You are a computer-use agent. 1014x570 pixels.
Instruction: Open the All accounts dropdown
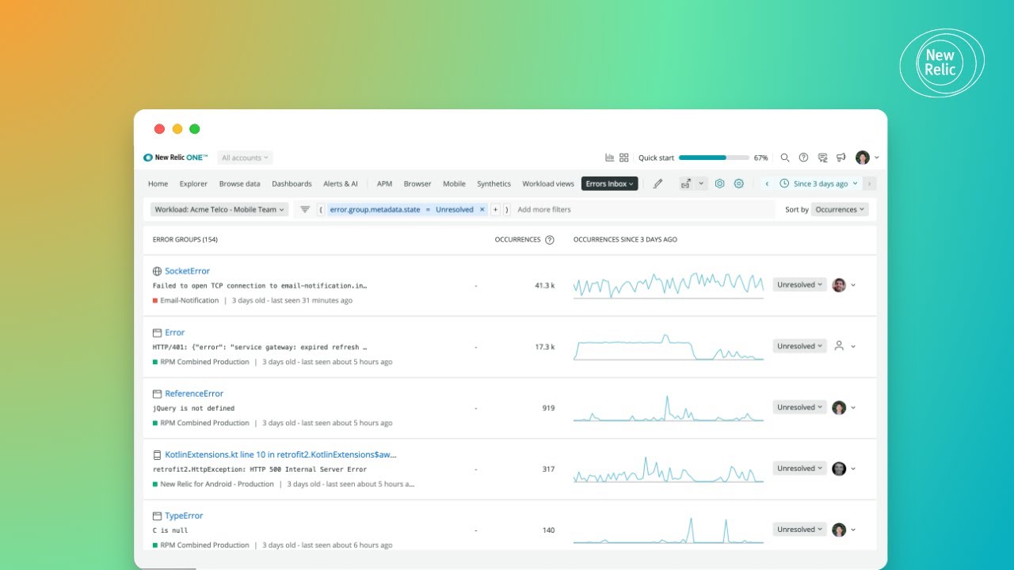click(x=245, y=158)
